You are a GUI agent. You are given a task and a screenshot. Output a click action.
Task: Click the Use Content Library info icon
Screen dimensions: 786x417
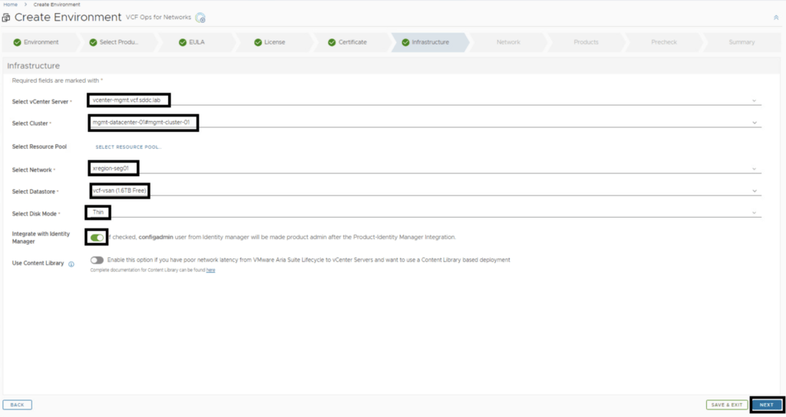[x=71, y=264]
